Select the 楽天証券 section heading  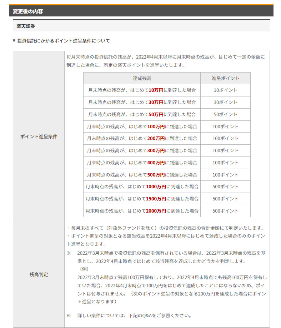[26, 26]
